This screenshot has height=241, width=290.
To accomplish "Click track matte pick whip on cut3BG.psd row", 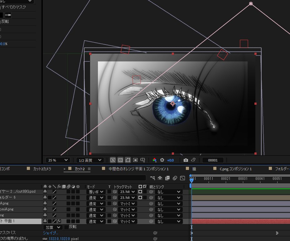I will [x=115, y=192].
